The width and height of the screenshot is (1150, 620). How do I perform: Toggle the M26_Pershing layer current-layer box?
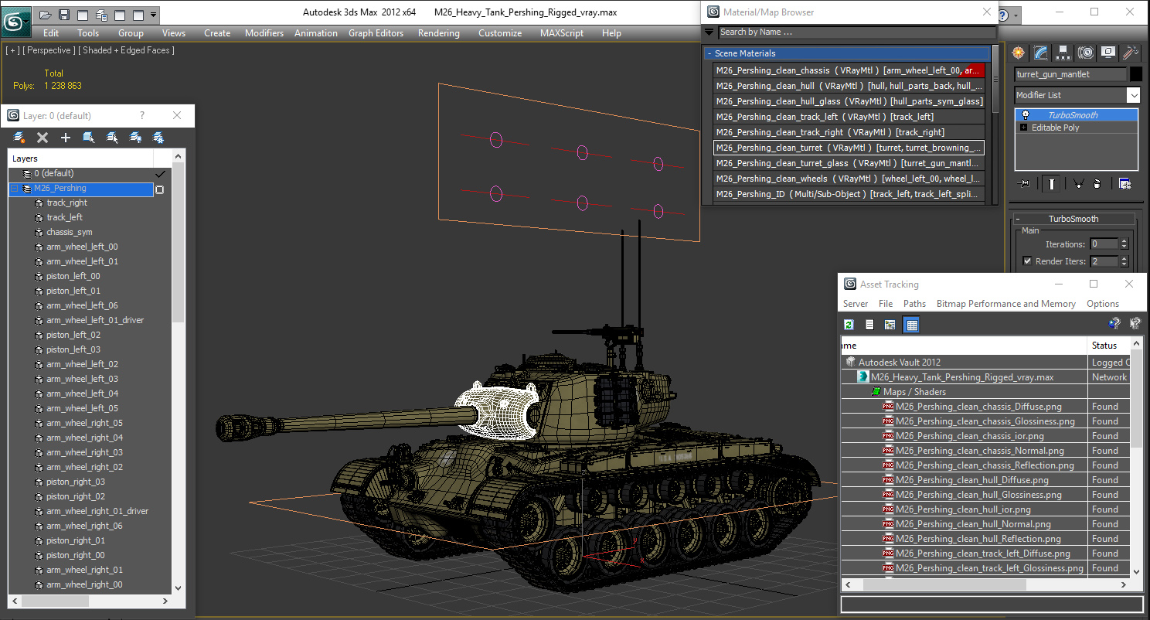pyautogui.click(x=160, y=189)
